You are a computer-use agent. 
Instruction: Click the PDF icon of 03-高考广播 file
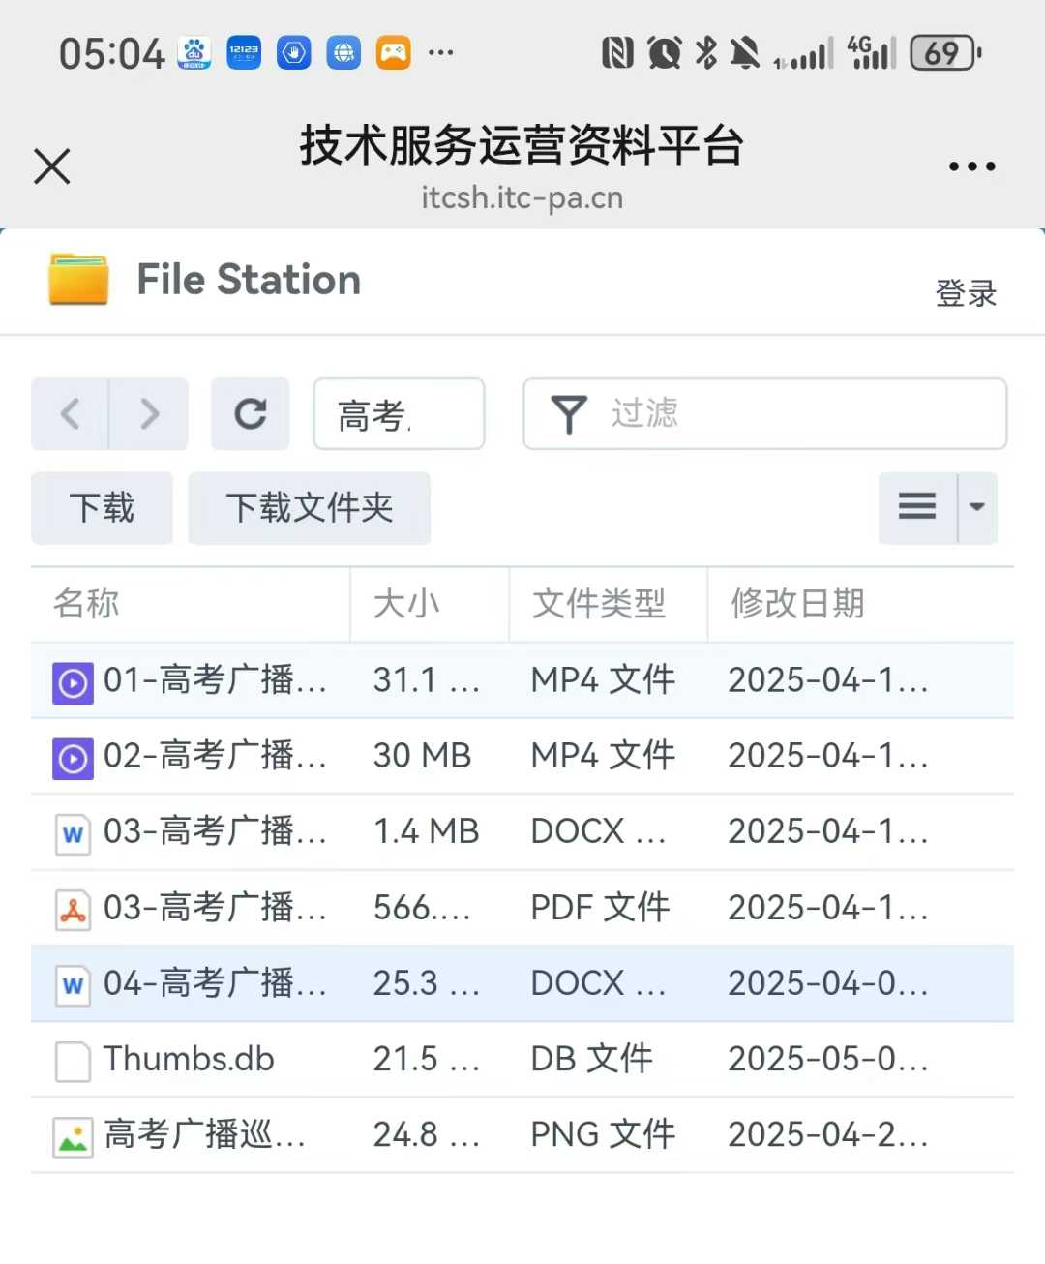[x=73, y=910]
